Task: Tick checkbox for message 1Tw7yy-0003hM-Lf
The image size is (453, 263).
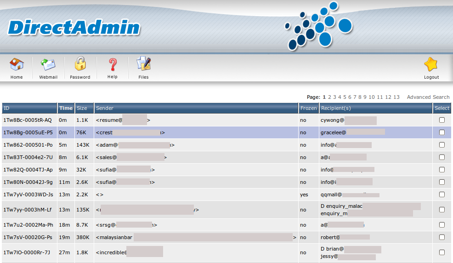Action: point(442,210)
